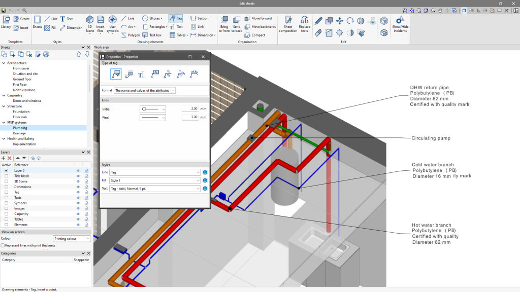
Task: Select the Drainage sheet
Action: coord(19,133)
